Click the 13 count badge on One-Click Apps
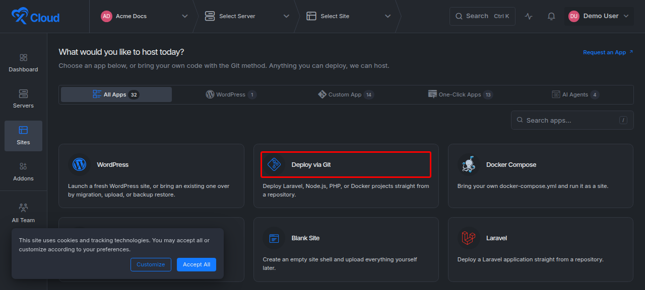Screen dimensions: 645x290 click(488, 94)
